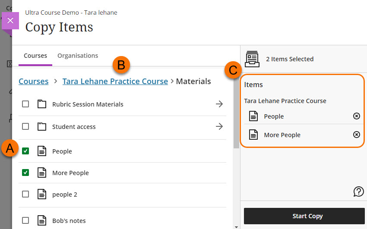Close the Copy Items panel
The image size is (367, 229).
[10, 20]
